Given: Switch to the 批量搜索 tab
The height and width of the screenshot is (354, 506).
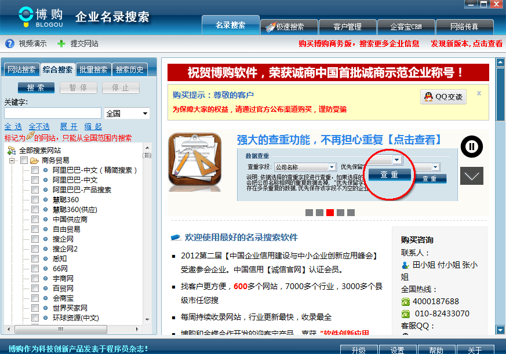Looking at the screenshot, I should [93, 70].
